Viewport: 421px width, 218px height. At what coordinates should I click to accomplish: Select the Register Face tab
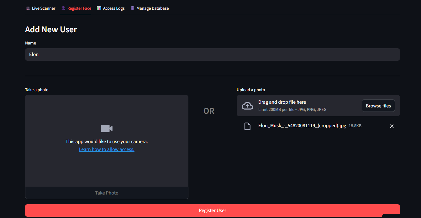tap(76, 8)
